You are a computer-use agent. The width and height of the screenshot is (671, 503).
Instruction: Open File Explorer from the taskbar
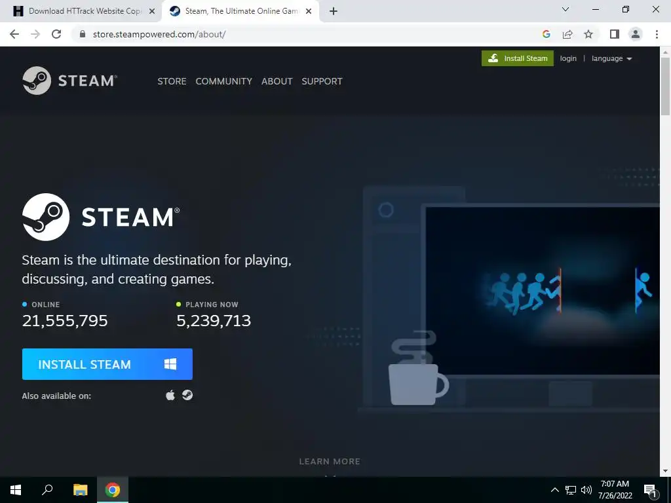click(x=80, y=490)
